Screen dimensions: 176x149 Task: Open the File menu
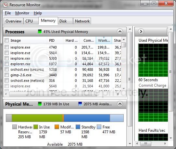[x=8, y=13]
